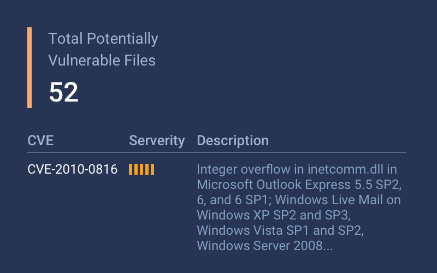
Task: Expand the truncated "Windows Server 2008..." text
Action: (x=264, y=246)
